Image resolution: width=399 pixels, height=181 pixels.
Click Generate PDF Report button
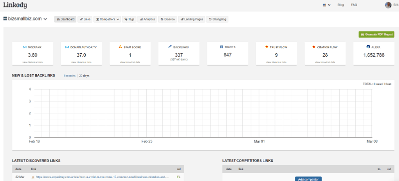tap(377, 34)
